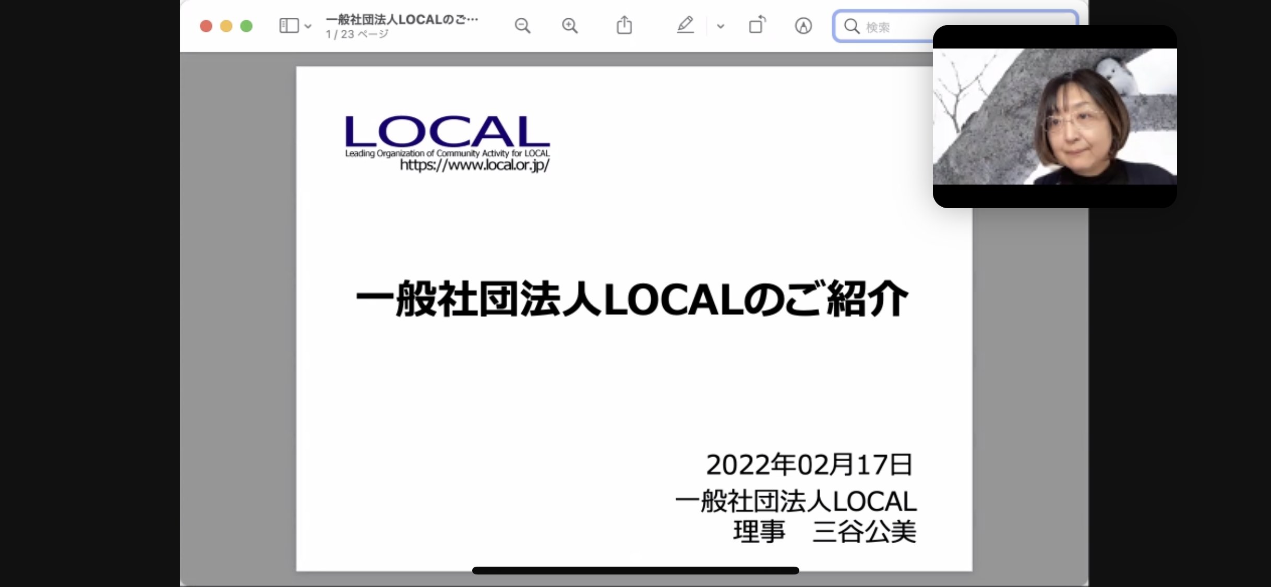Minimize the window with yellow button

tap(226, 26)
